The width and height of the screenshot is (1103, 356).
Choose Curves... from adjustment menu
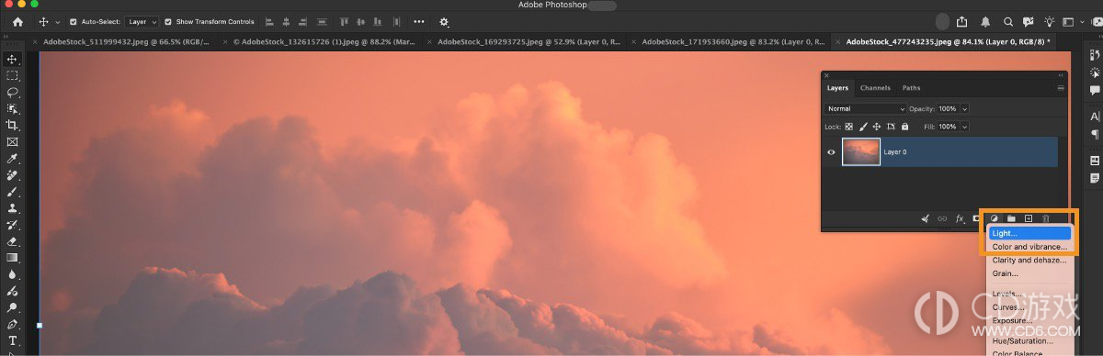[x=1029, y=307]
